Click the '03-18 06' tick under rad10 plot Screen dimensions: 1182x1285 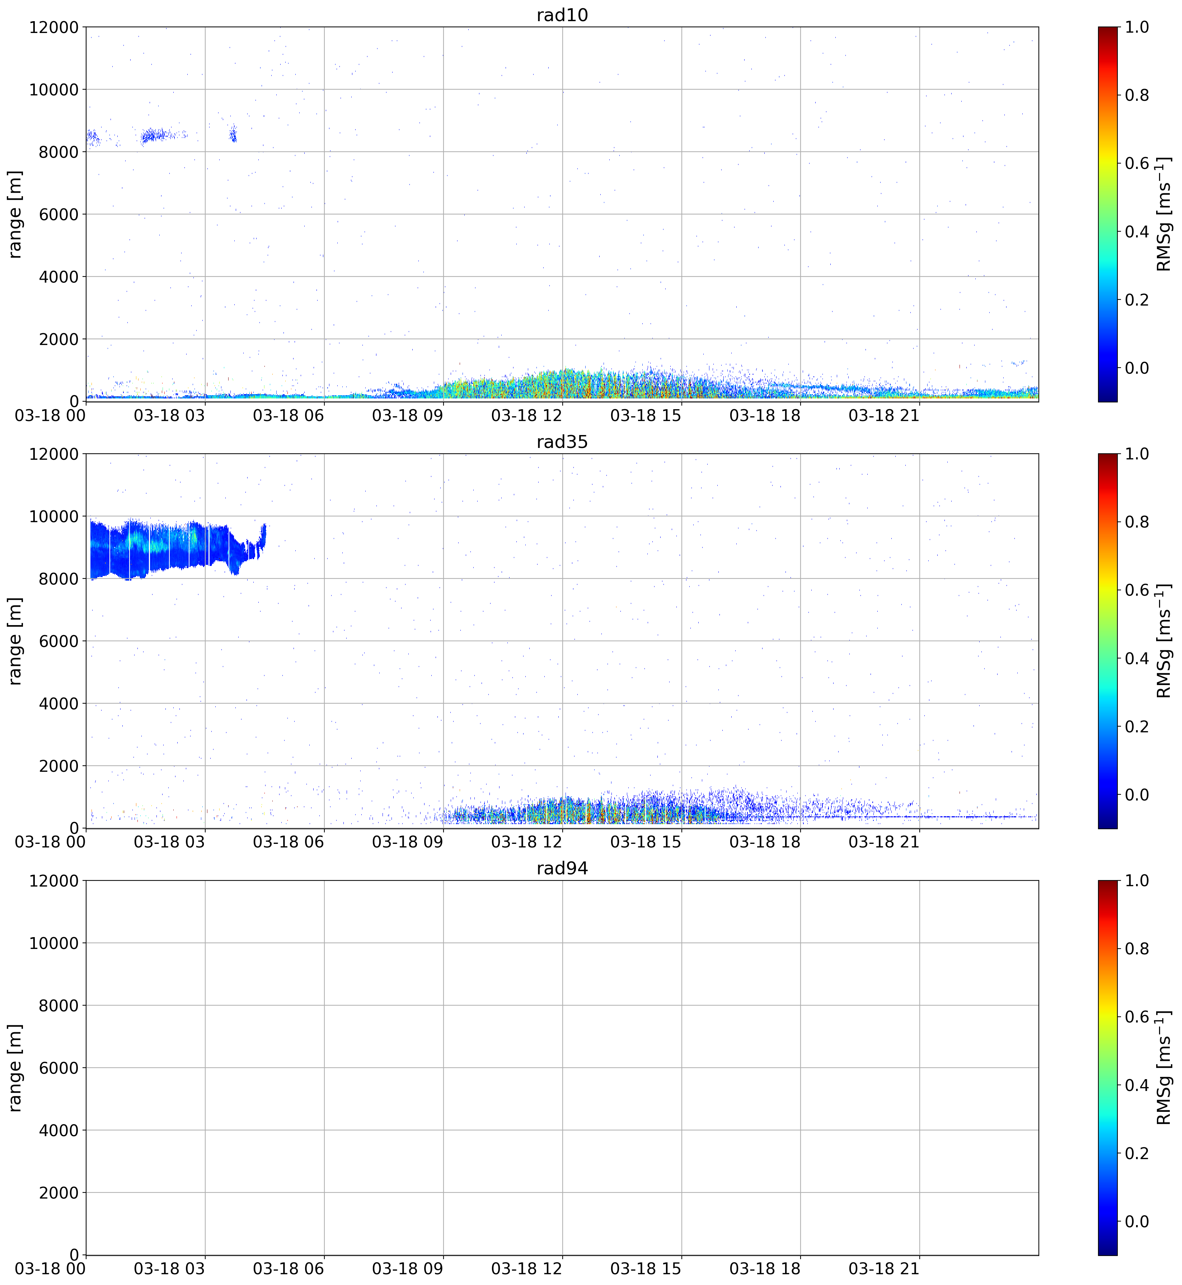pos(289,416)
